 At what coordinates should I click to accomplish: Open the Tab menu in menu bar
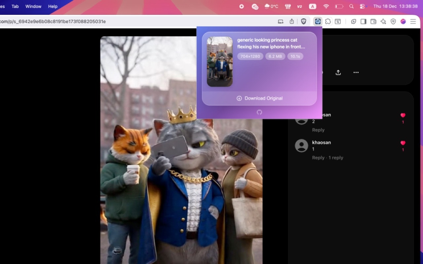coord(15,6)
